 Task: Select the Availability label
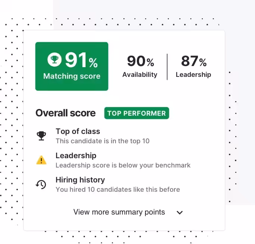pyautogui.click(x=140, y=75)
